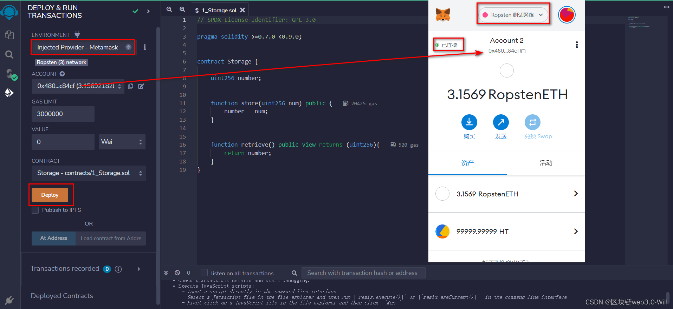Click the MetaMask Send arrow icon

pyautogui.click(x=501, y=122)
